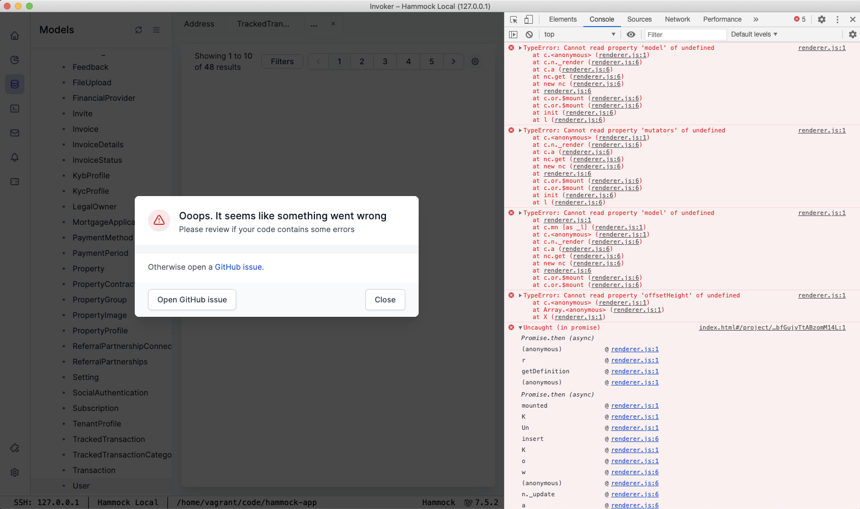Image resolution: width=860 pixels, height=509 pixels.
Task: Open the mail envelope sidebar icon
Action: click(x=14, y=133)
